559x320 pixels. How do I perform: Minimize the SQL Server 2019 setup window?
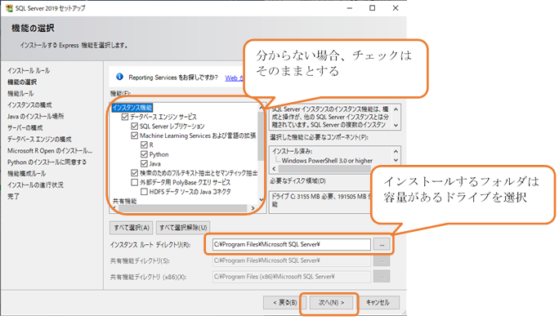tap(350, 8)
